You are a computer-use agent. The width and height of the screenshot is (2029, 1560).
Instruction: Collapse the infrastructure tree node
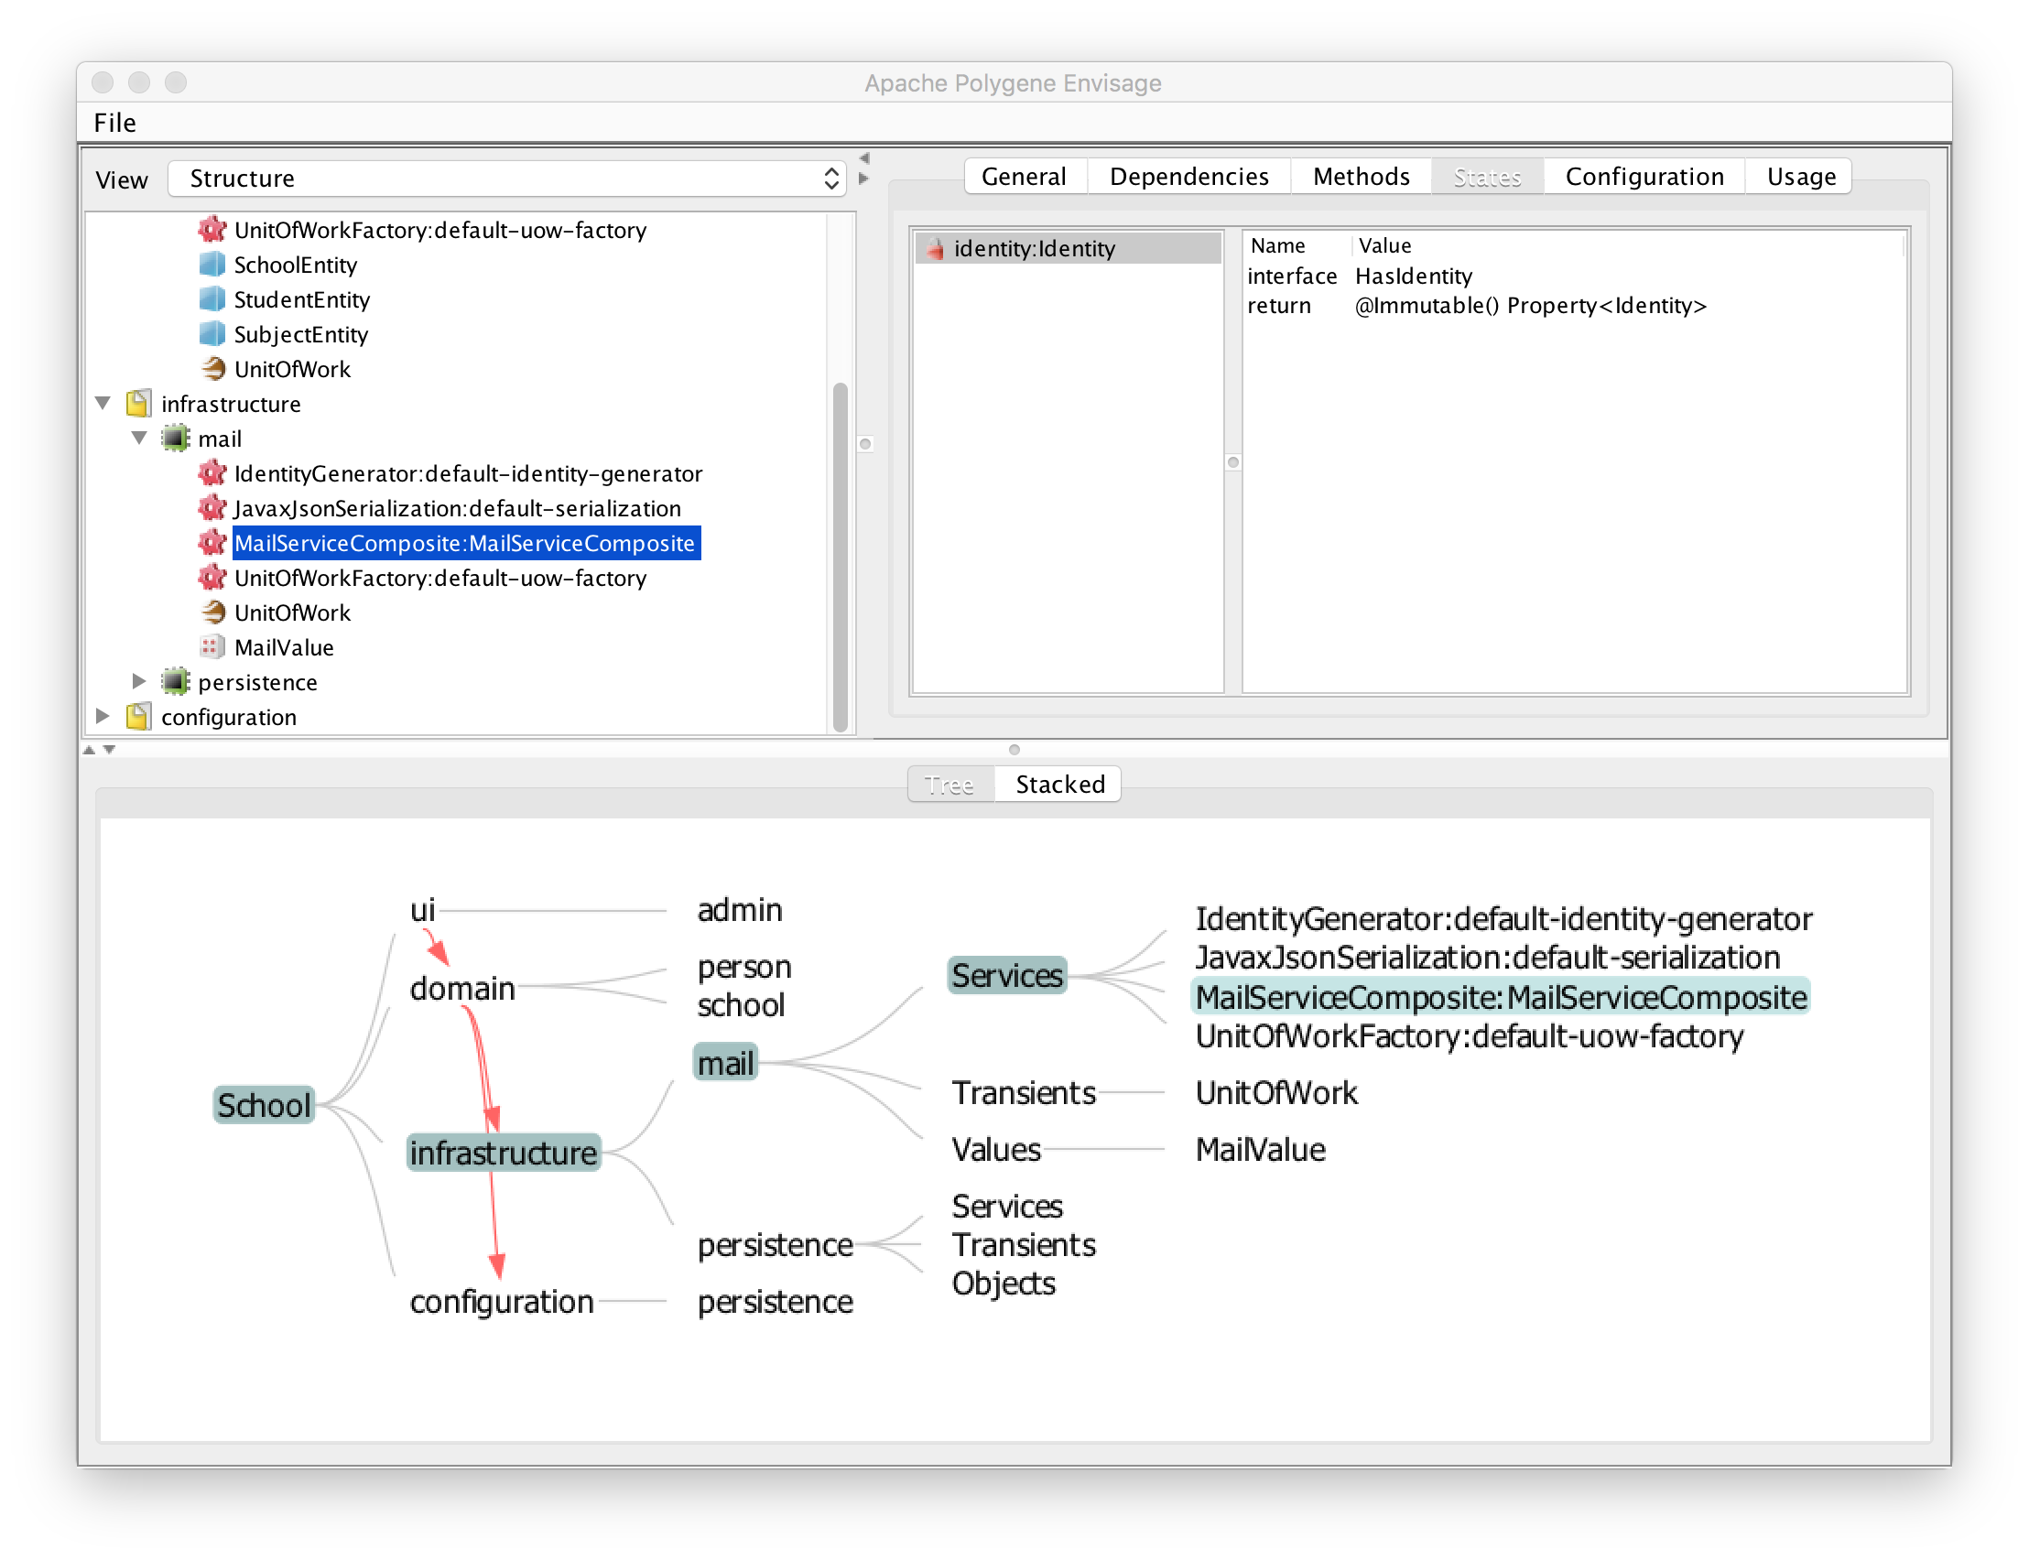tap(103, 404)
